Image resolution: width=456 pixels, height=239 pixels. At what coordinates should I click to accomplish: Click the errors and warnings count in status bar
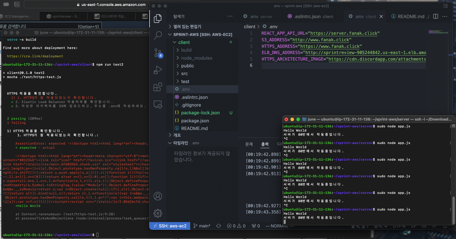236,226
